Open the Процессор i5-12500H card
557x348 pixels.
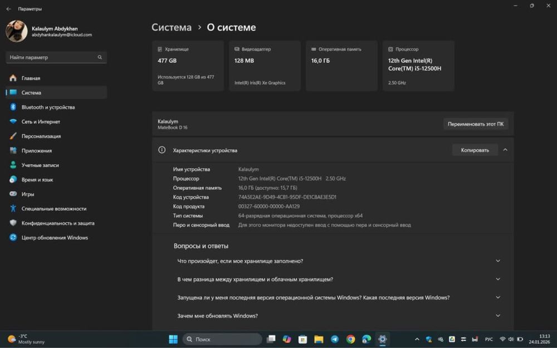418,66
